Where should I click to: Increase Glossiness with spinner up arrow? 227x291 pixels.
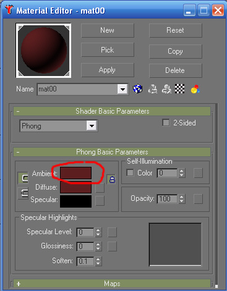[98, 244]
